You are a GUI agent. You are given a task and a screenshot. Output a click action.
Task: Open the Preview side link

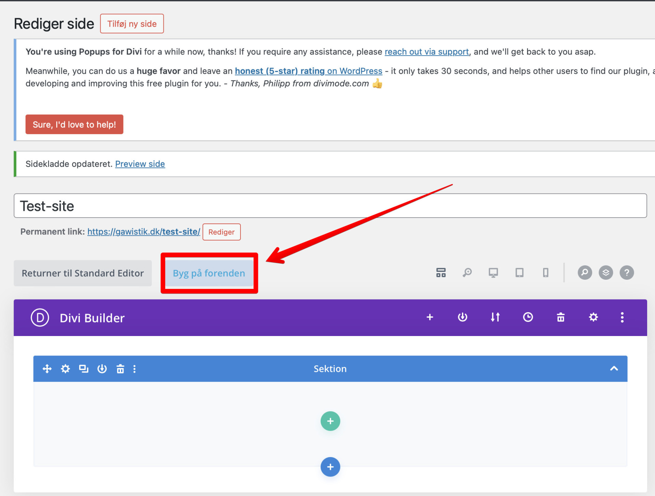140,164
